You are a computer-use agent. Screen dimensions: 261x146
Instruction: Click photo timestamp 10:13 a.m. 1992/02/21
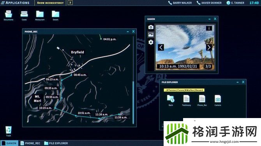click(x=178, y=66)
